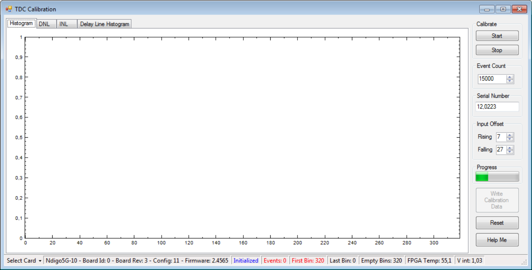Switch to the INL tab
532x270 pixels.
coord(67,24)
